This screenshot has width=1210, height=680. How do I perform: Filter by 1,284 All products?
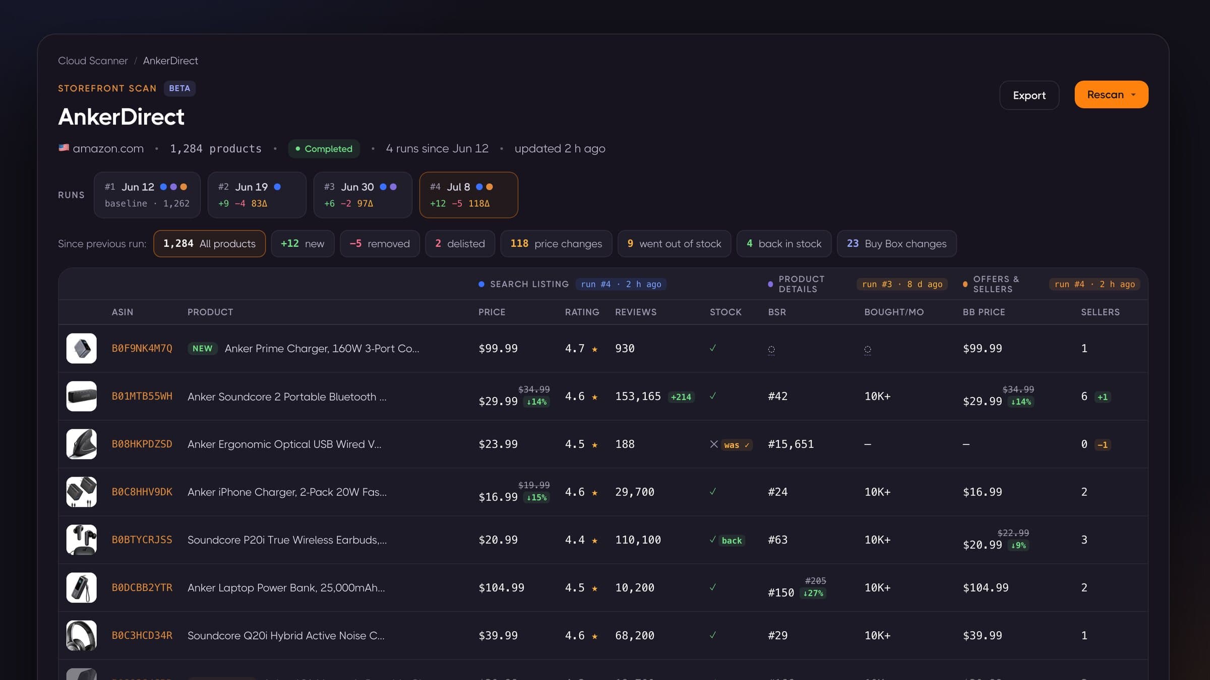pos(209,244)
